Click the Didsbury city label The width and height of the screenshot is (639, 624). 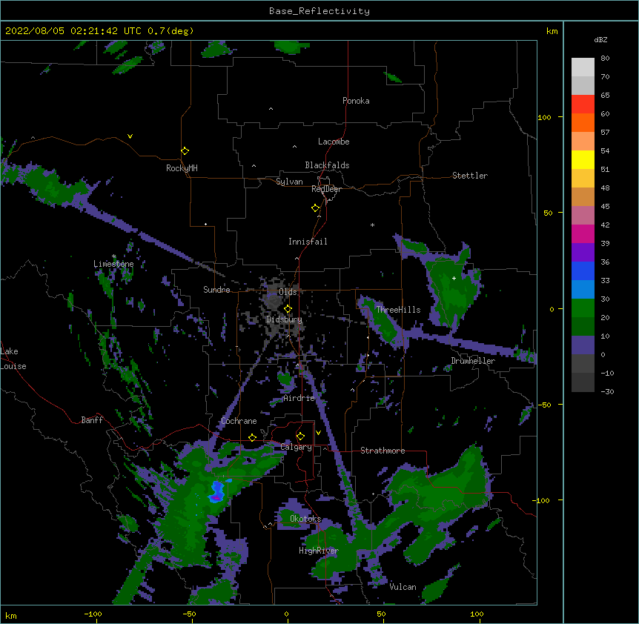tap(285, 319)
